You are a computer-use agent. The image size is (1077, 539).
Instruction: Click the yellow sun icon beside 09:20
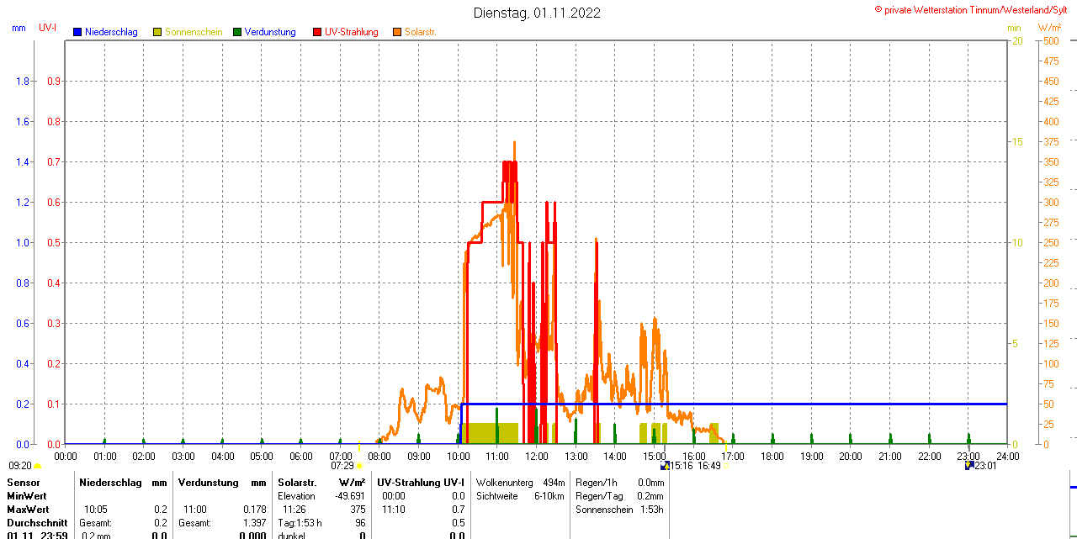click(37, 466)
